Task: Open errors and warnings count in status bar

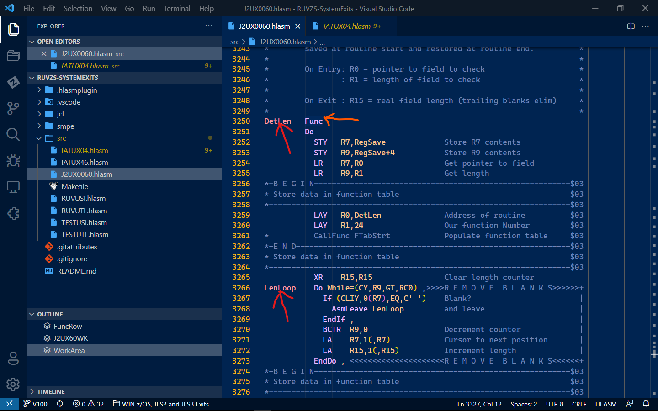Action: click(88, 404)
